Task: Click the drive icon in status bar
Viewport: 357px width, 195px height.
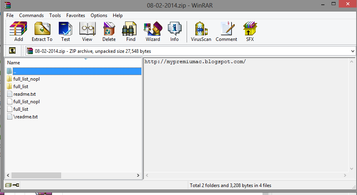Action: pyautogui.click(x=8, y=185)
